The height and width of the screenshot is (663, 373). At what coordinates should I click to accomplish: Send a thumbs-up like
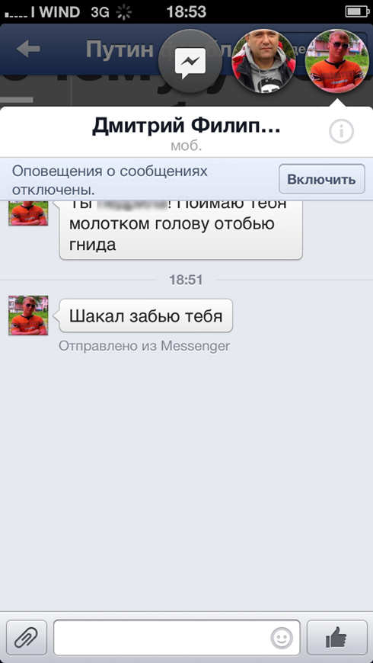pyautogui.click(x=336, y=637)
